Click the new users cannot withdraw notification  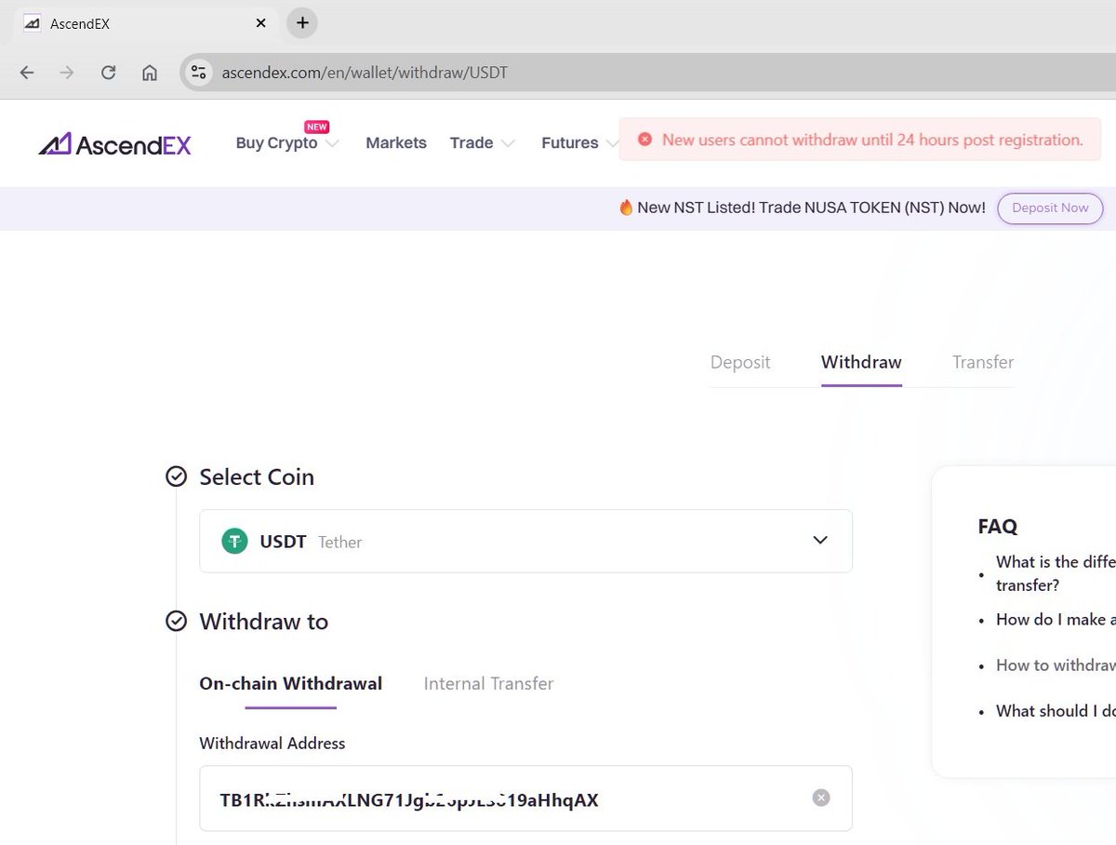860,140
